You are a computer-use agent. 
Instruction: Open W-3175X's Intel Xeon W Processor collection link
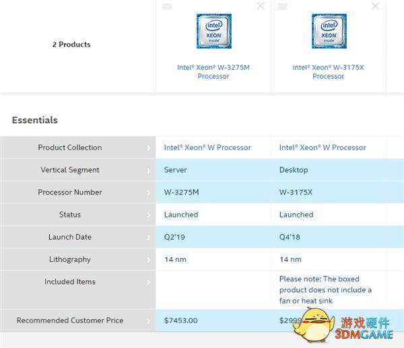click(323, 147)
